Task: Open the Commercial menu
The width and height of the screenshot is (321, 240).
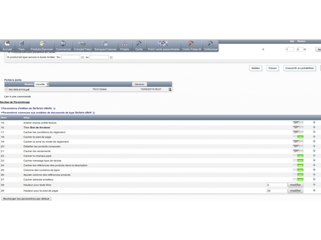Action: [63, 46]
